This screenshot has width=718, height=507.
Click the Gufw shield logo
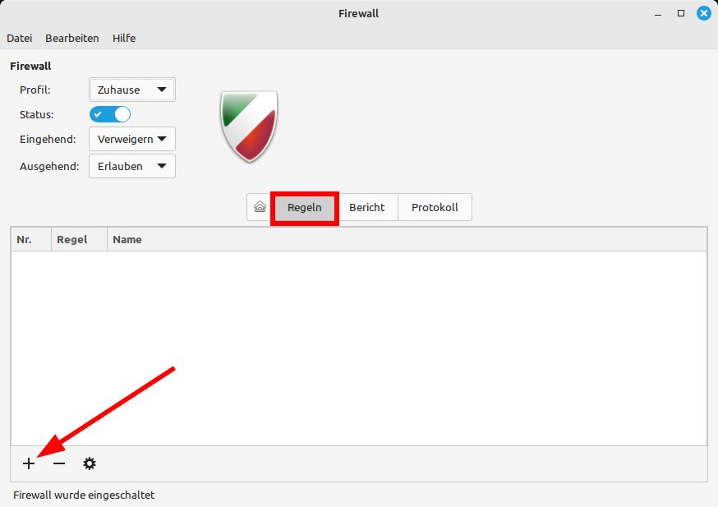pos(249,125)
